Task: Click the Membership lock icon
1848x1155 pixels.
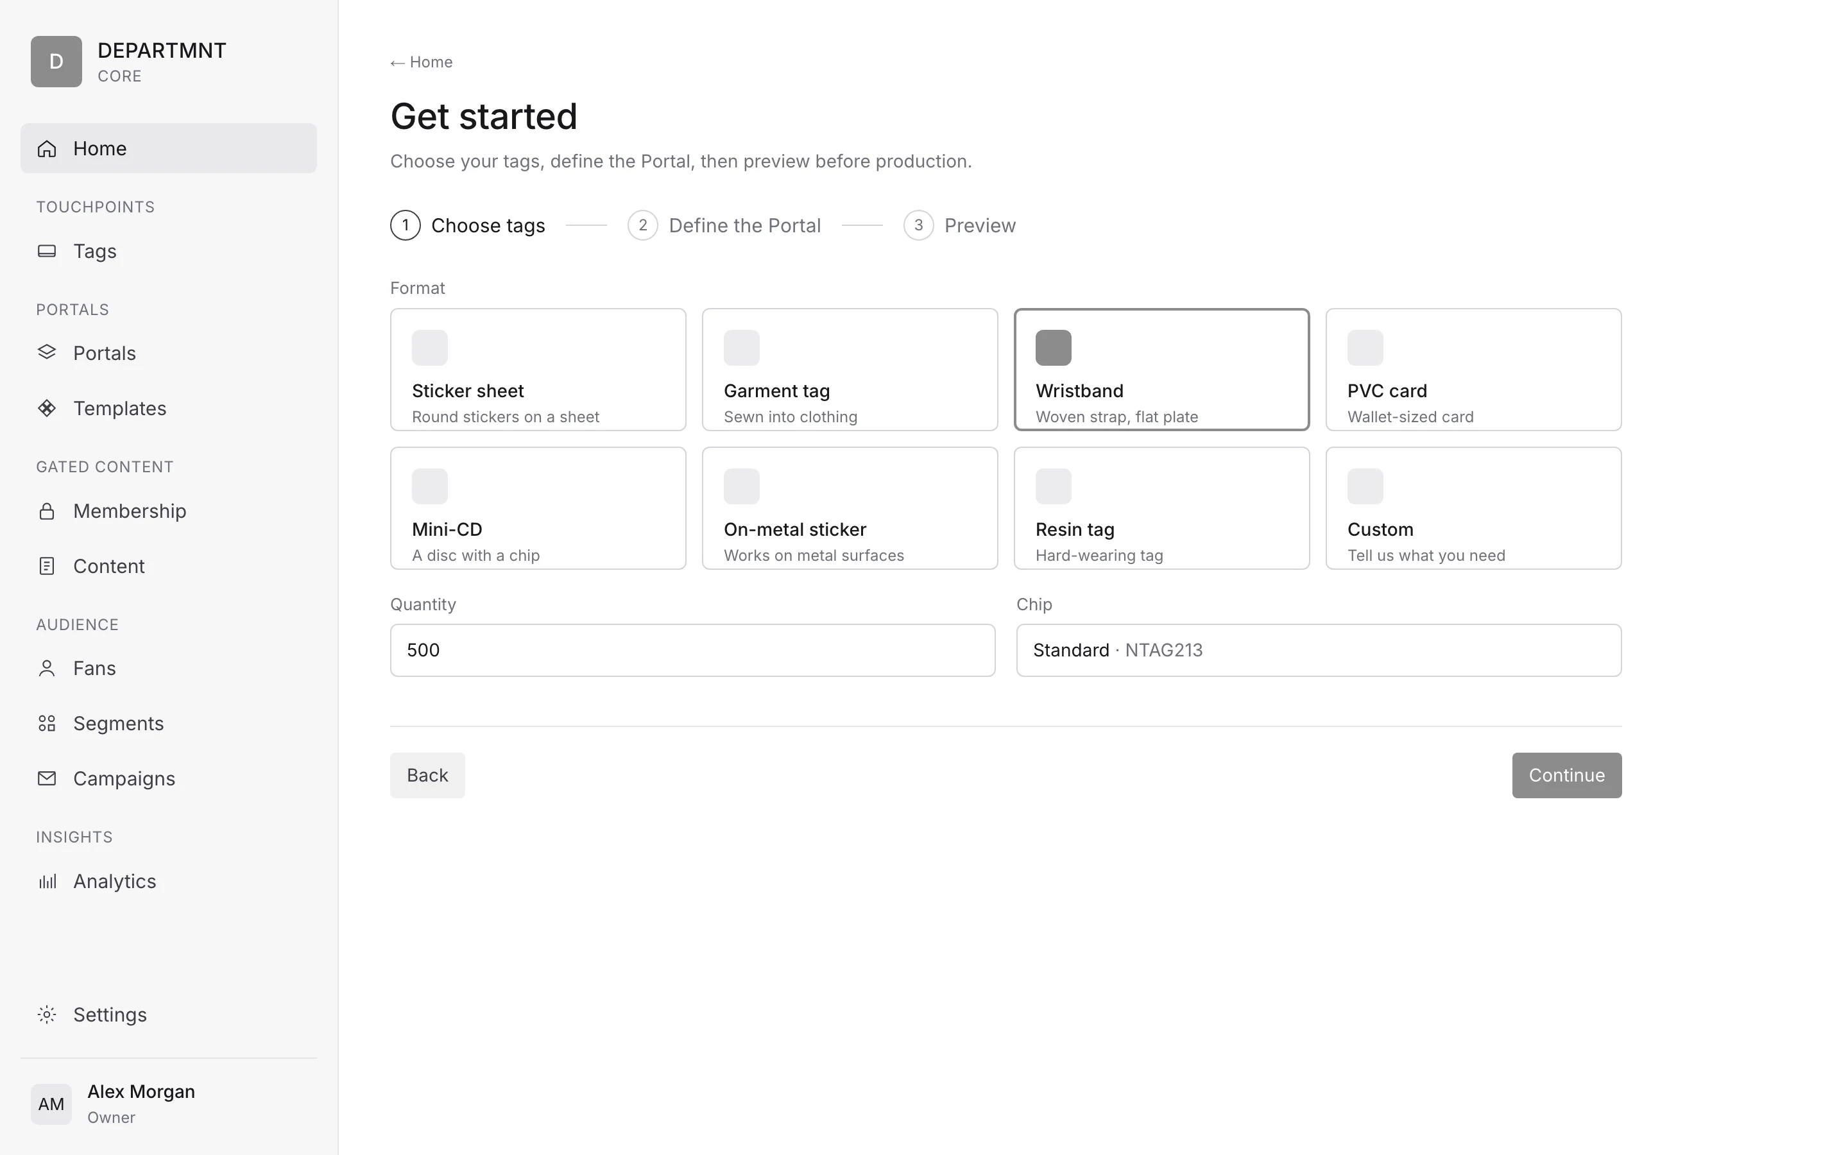Action: point(47,510)
